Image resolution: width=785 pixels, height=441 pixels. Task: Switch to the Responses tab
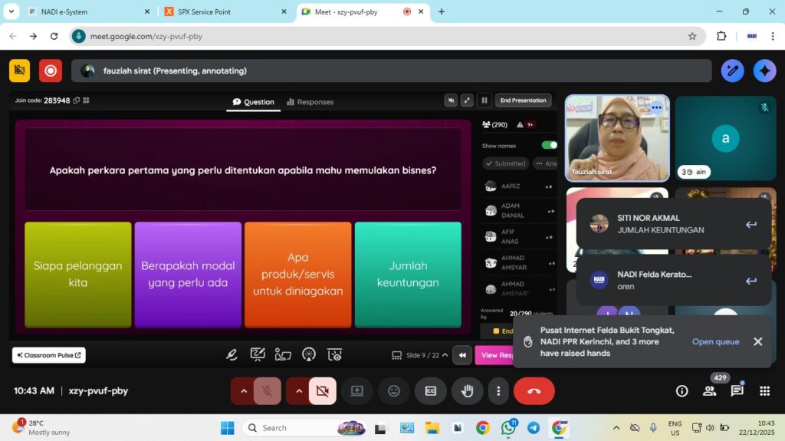(310, 102)
